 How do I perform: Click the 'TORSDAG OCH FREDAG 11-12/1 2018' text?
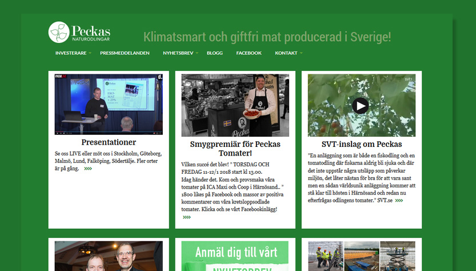[225, 168]
